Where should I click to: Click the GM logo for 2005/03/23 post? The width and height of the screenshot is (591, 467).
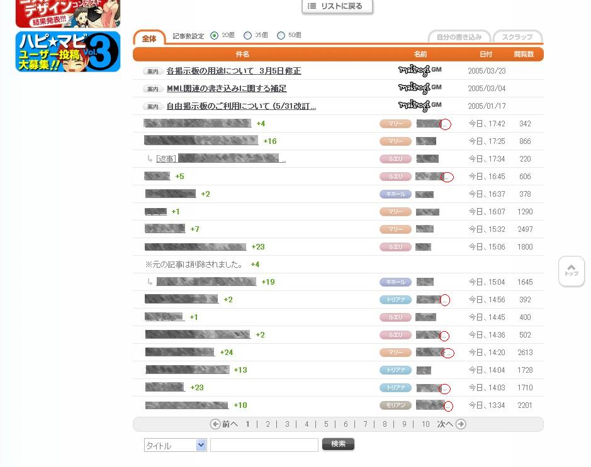click(x=420, y=70)
